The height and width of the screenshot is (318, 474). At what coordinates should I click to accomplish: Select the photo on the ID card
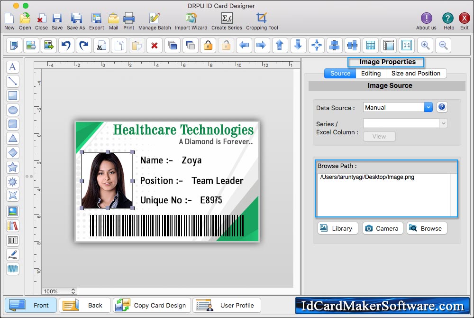point(107,180)
